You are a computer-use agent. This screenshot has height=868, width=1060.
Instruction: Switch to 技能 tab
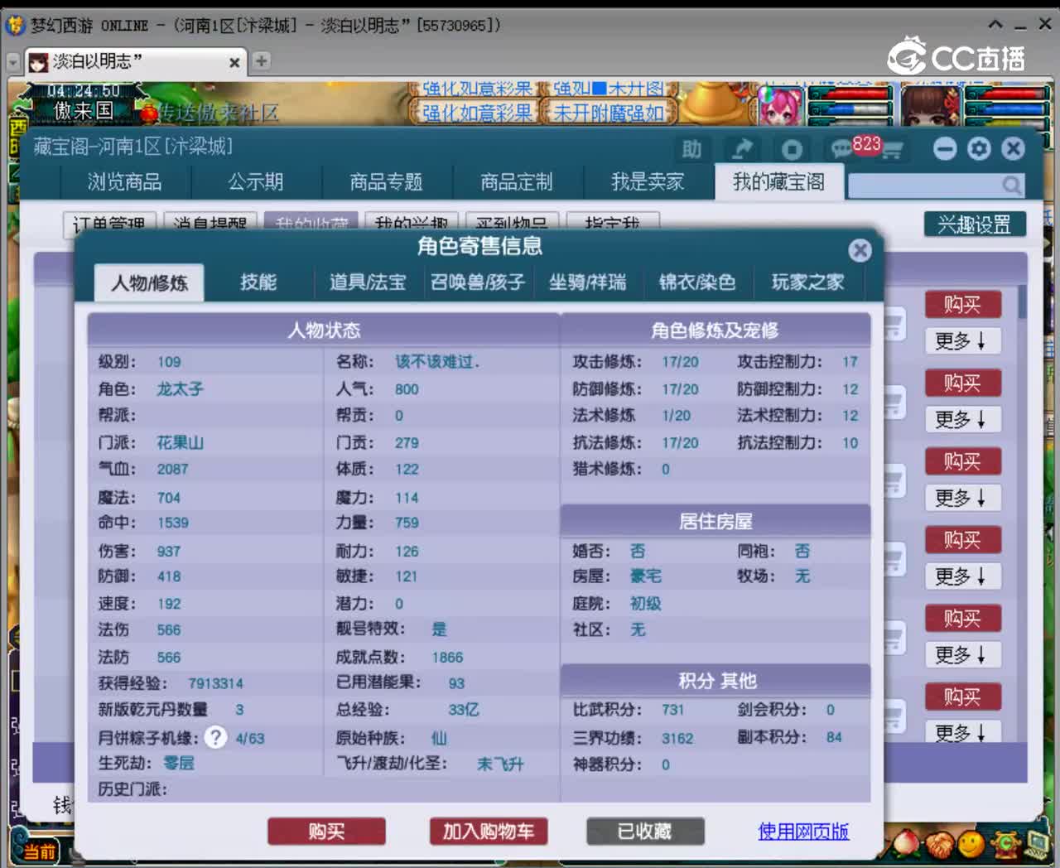pyautogui.click(x=258, y=282)
